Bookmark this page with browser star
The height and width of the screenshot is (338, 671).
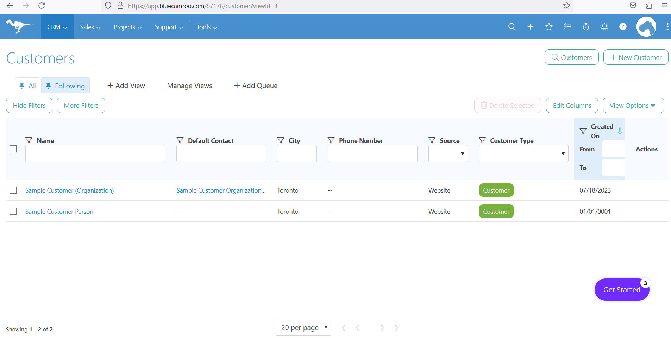(567, 6)
